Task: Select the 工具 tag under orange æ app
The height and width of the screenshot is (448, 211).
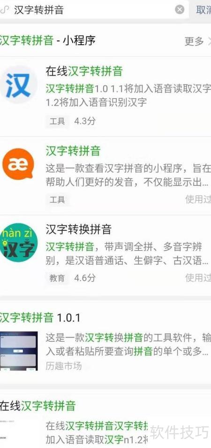Action: 57,200
